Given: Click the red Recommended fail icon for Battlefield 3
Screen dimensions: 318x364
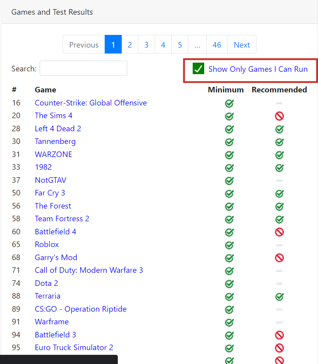Looking at the screenshot, I should pyautogui.click(x=280, y=335).
